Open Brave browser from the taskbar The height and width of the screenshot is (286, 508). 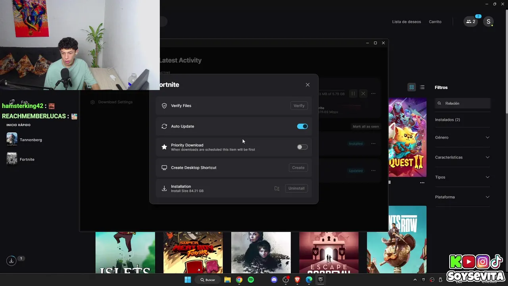[x=297, y=280]
